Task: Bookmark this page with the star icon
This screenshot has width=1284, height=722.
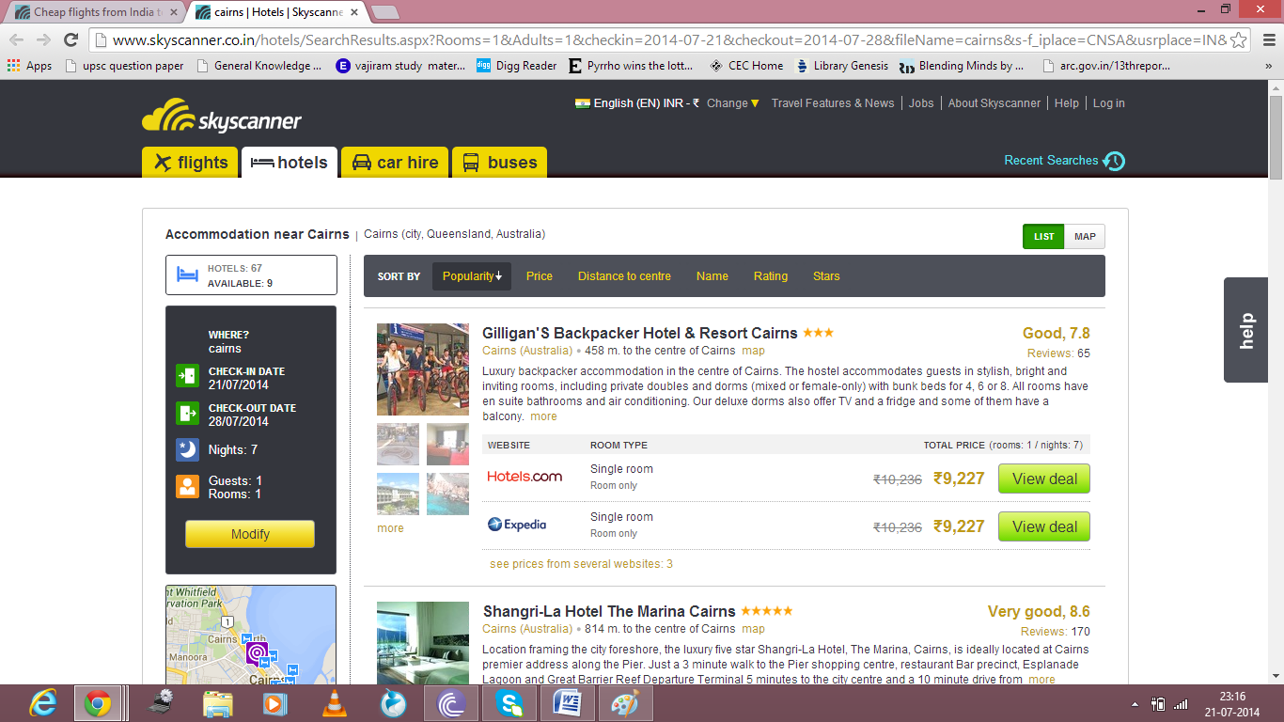Action: 1239,39
